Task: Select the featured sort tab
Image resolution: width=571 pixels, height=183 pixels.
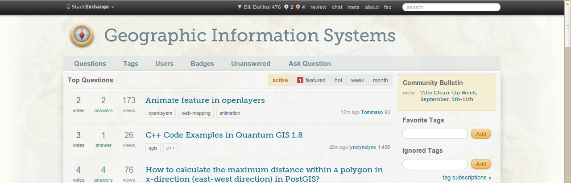Action: pos(311,80)
